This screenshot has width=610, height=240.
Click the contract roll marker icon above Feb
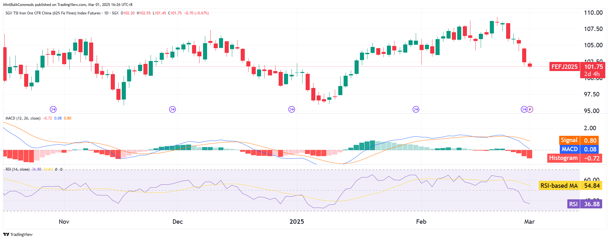[x=416, y=109]
